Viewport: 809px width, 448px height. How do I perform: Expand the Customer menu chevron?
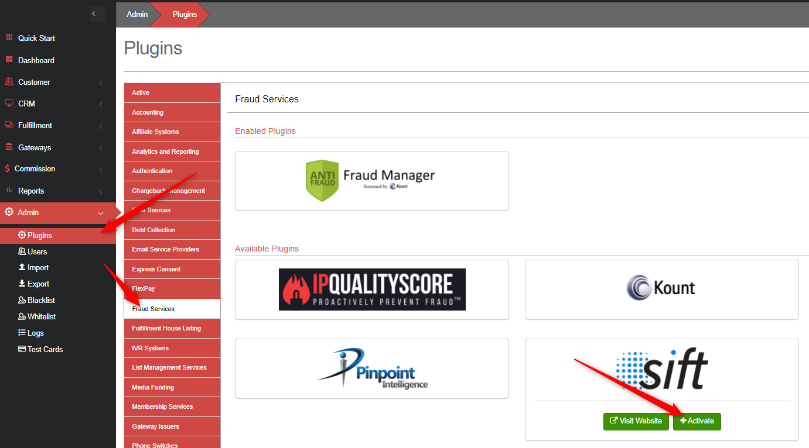click(101, 83)
